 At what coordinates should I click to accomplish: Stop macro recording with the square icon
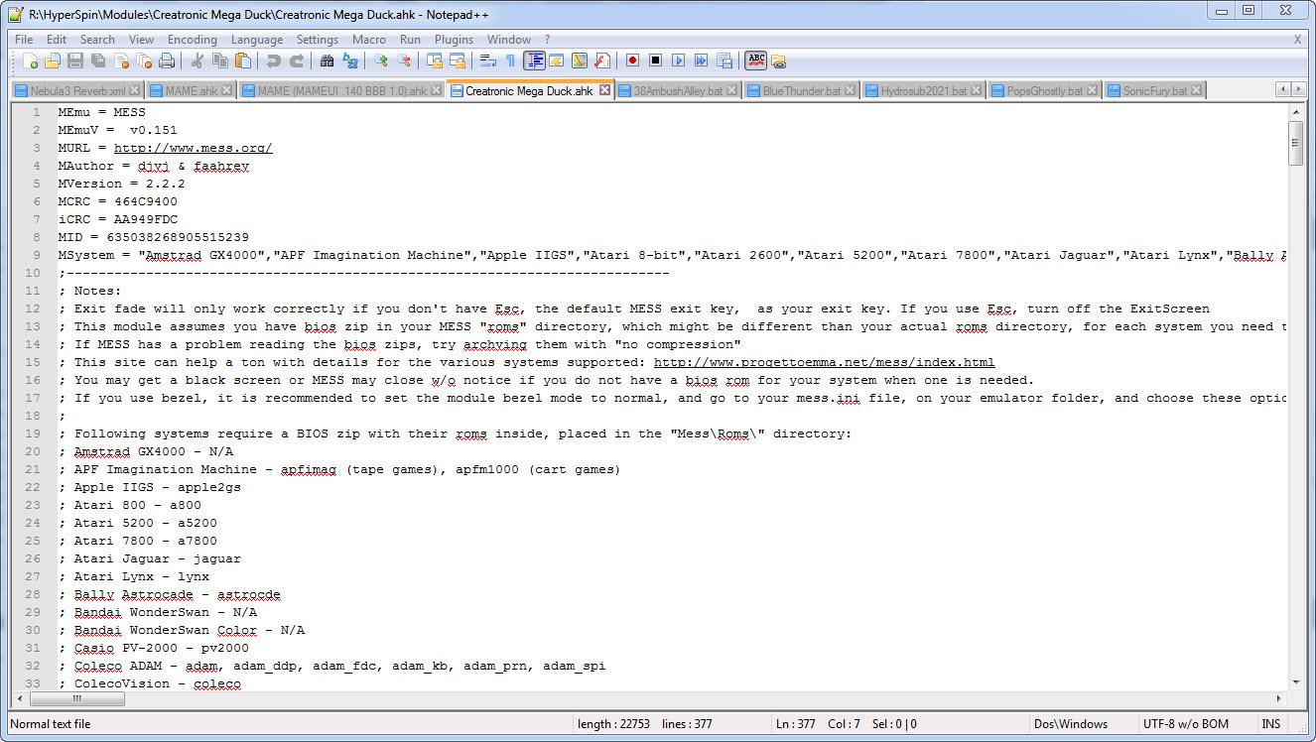[x=655, y=61]
